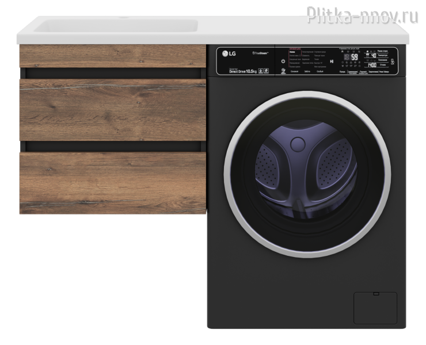Open the bottom wooden drawer

point(112,183)
